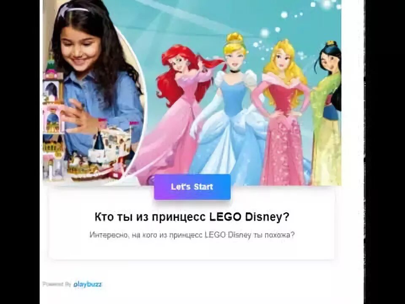Click Aurora's golden crown
This screenshot has height=304, width=405.
click(285, 42)
